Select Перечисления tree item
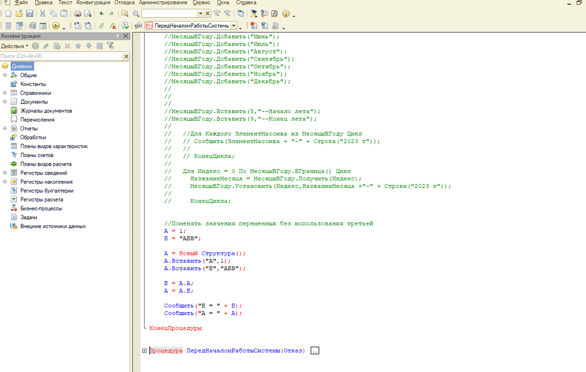This screenshot has width=586, height=372. pos(37,120)
